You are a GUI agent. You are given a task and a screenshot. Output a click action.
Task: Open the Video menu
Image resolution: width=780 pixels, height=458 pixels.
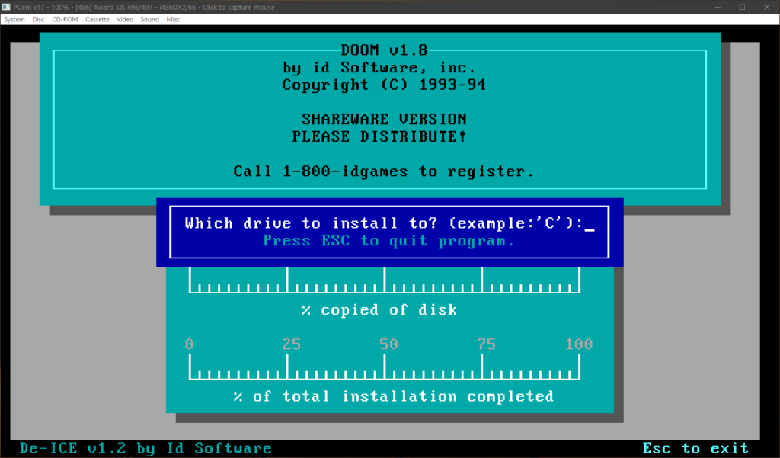point(125,19)
